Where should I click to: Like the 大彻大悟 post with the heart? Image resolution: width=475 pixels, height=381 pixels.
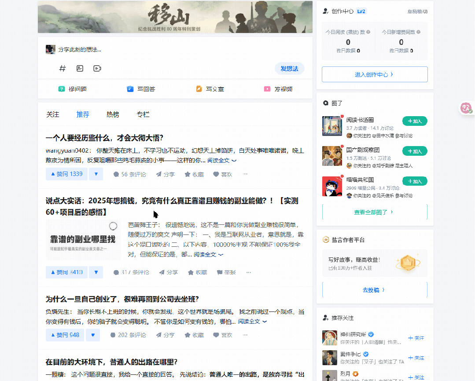click(x=222, y=174)
